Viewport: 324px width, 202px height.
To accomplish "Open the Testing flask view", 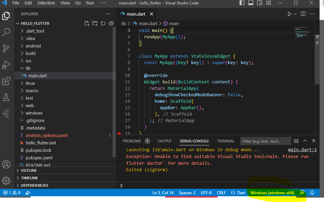I will (6, 97).
